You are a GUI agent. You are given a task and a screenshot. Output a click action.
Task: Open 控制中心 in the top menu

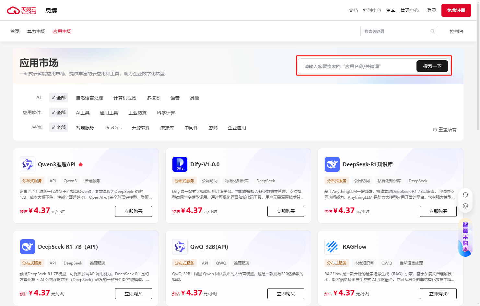pyautogui.click(x=372, y=10)
